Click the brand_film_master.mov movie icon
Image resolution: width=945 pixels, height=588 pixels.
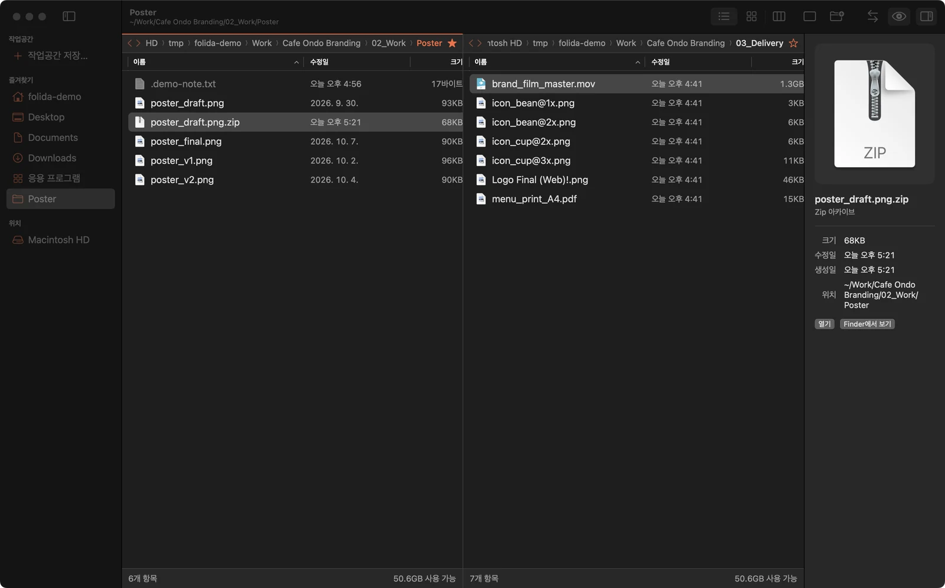click(481, 84)
